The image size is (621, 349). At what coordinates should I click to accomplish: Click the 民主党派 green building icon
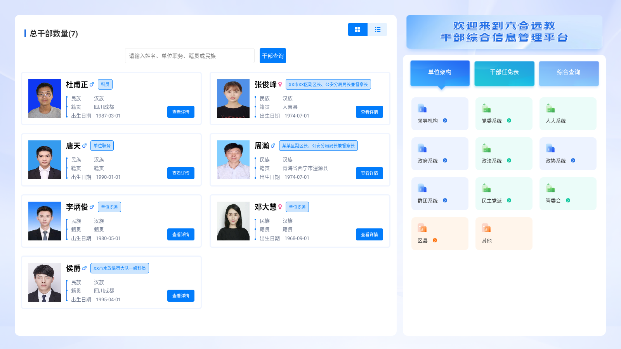point(486,188)
